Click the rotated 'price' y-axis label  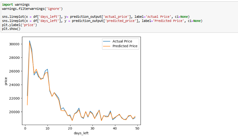6,81
